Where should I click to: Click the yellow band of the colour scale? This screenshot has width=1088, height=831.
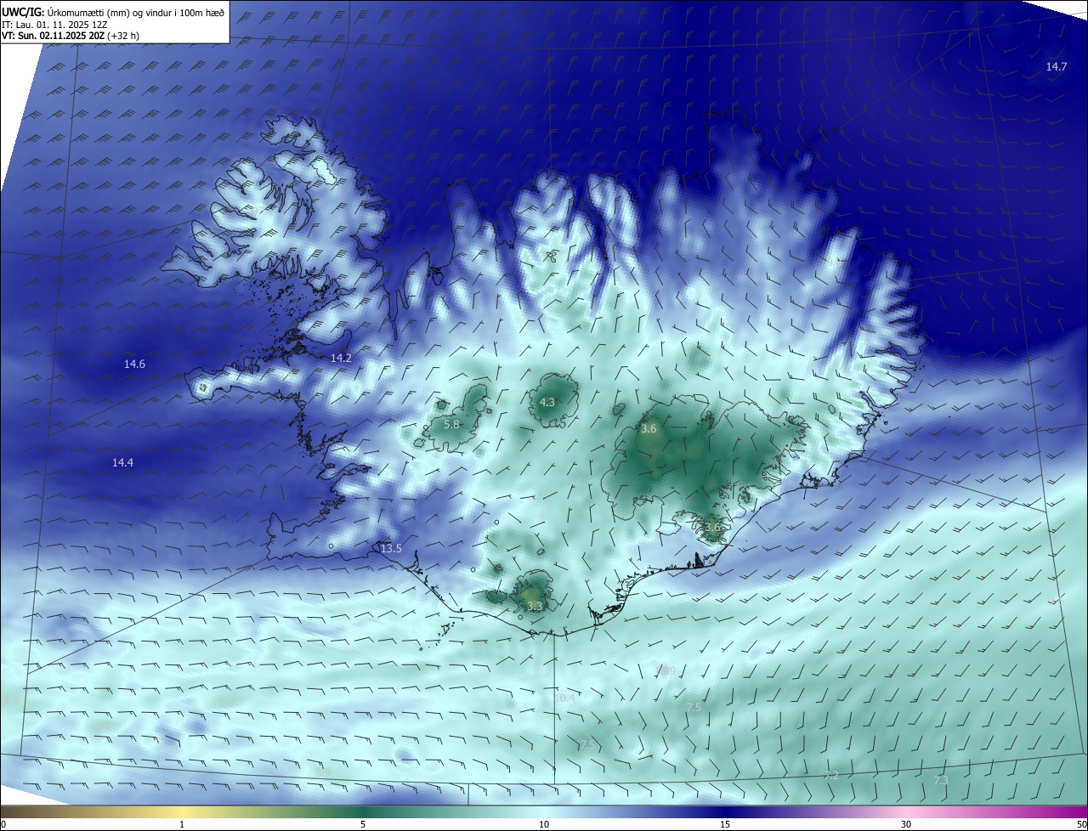click(182, 811)
